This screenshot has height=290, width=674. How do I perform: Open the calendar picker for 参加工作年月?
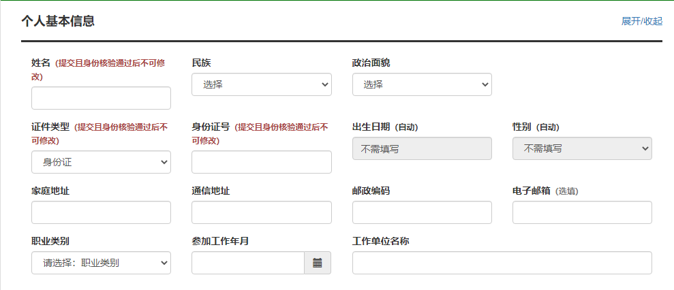[317, 263]
